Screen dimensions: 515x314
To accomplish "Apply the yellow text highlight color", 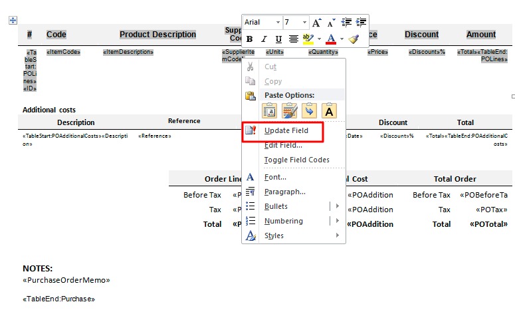I will tap(307, 39).
